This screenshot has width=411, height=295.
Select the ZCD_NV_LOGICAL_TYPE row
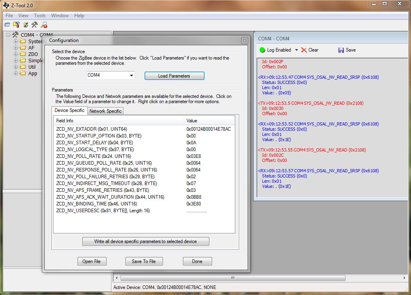coord(144,149)
